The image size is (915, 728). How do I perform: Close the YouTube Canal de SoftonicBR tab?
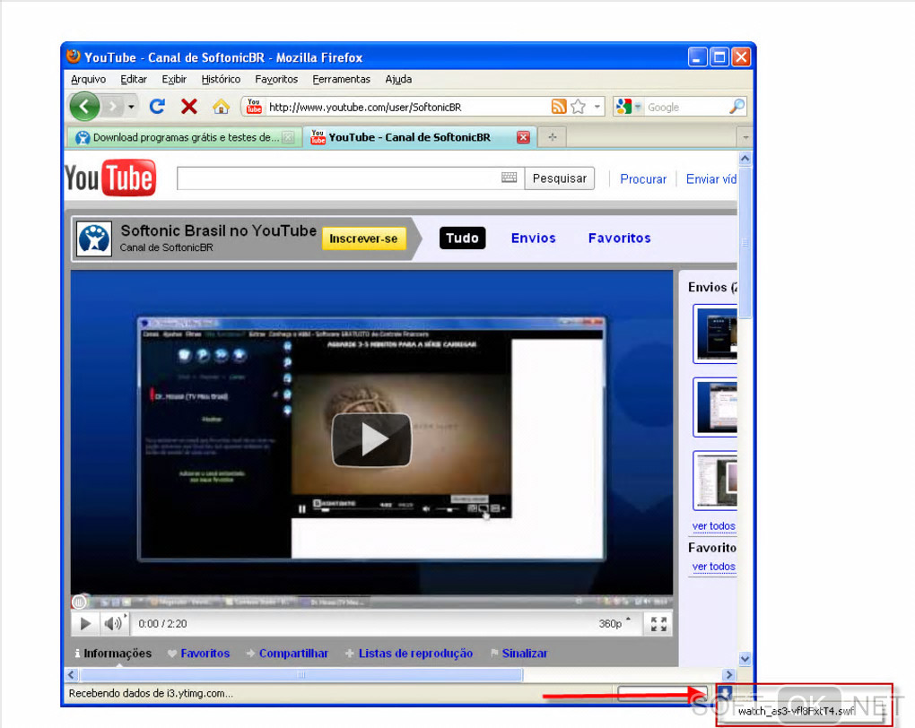click(x=524, y=138)
